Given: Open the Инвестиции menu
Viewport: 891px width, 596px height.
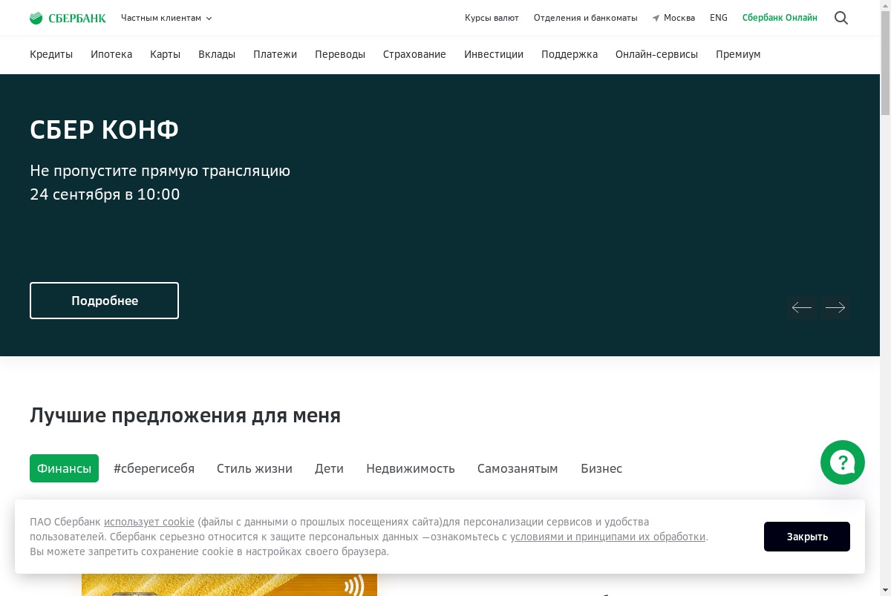Looking at the screenshot, I should [x=494, y=54].
